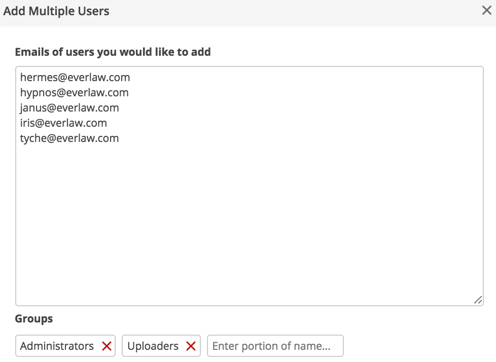Viewport: 496px width, 362px height.
Task: Click the Groups section label
Action: click(34, 319)
